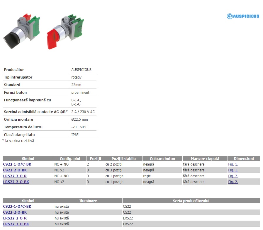Open the black rotary switch product image
The image size is (263, 230).
click(x=22, y=31)
